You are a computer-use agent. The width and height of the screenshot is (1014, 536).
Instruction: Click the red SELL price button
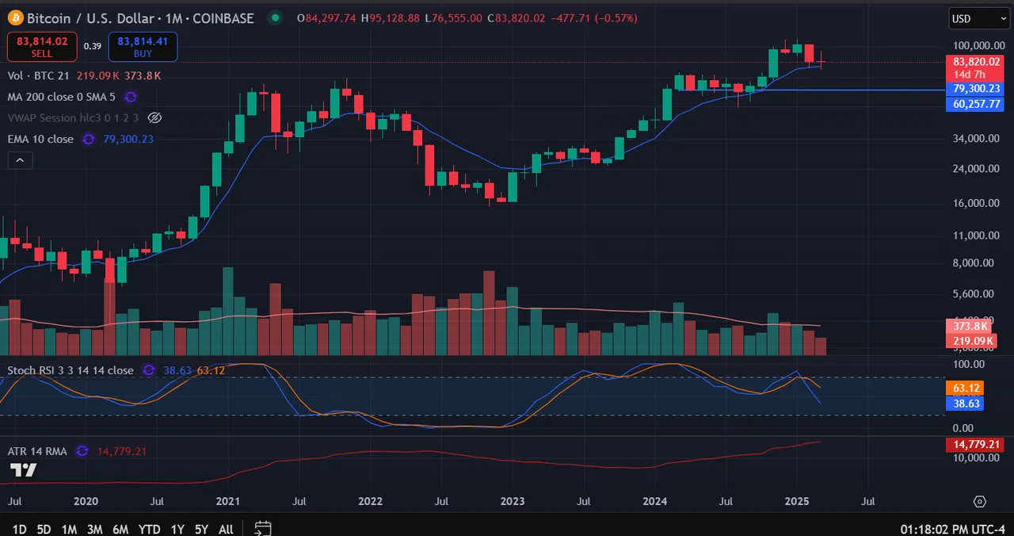point(42,47)
